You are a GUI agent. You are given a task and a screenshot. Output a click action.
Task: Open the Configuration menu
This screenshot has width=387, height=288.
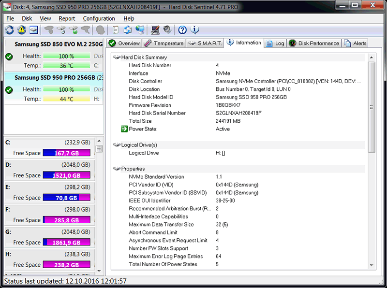(x=99, y=18)
